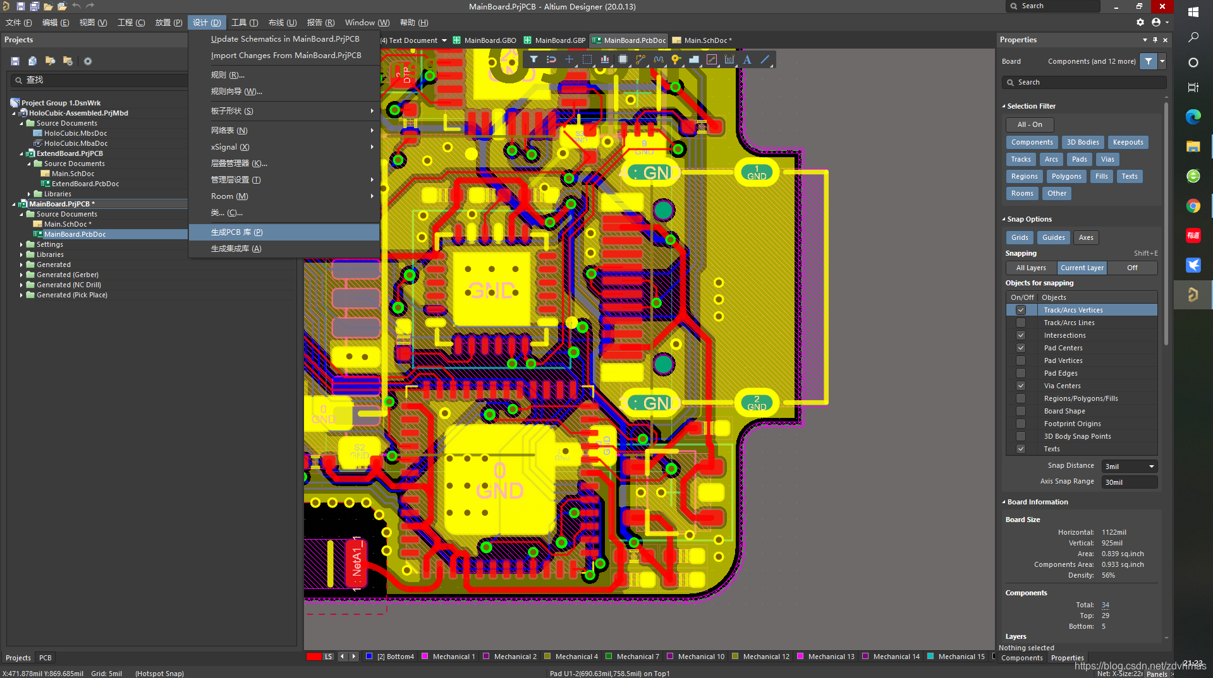The height and width of the screenshot is (678, 1213).
Task: Enable the Pad Vertices snapping checkbox
Action: click(x=1020, y=360)
